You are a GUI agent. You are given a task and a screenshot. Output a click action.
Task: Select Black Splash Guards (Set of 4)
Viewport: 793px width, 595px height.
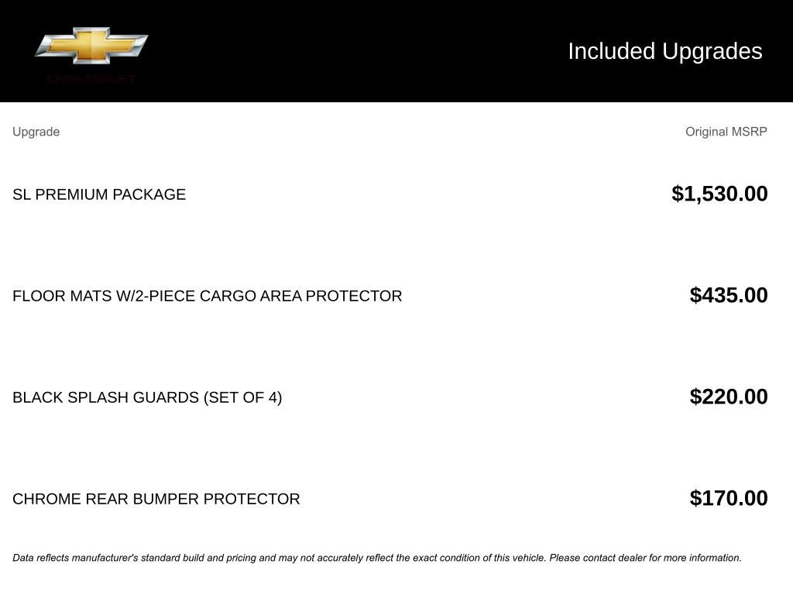(x=147, y=397)
